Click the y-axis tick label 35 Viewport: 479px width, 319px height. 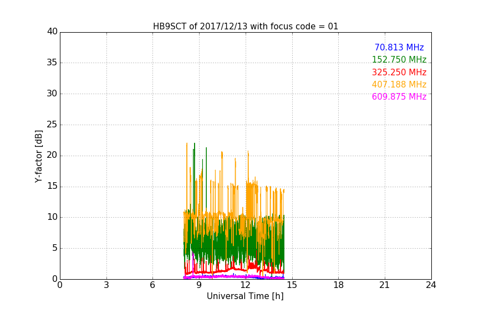(x=52, y=63)
